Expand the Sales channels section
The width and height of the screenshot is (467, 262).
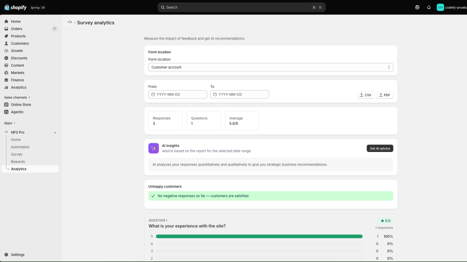(x=17, y=98)
